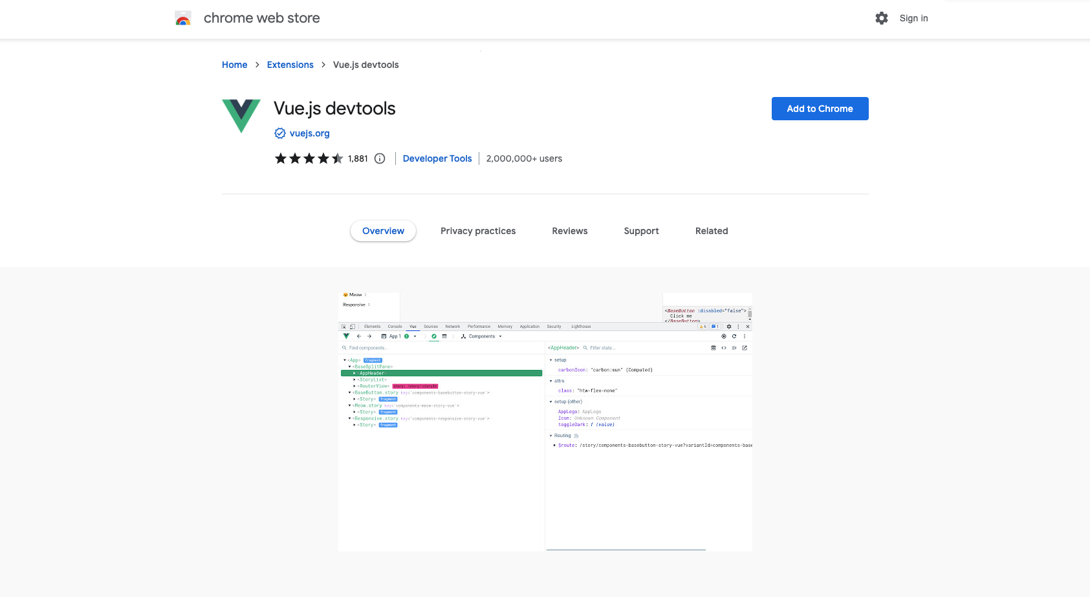Image resolution: width=1090 pixels, height=602 pixels.
Task: Click the select-component target icon in devtools
Action: click(x=724, y=336)
